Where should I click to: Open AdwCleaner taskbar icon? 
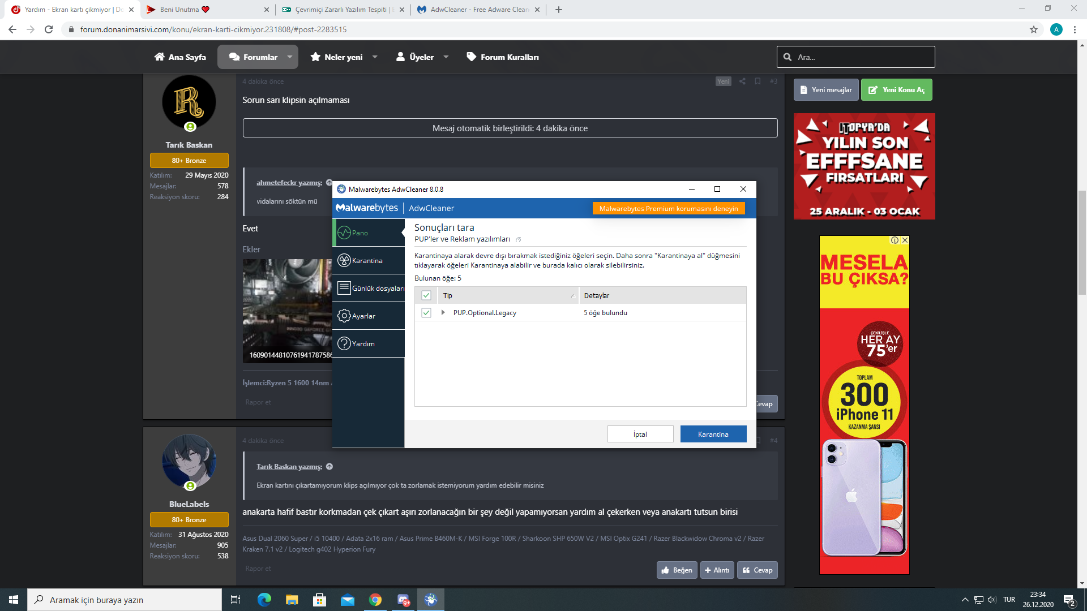click(431, 600)
